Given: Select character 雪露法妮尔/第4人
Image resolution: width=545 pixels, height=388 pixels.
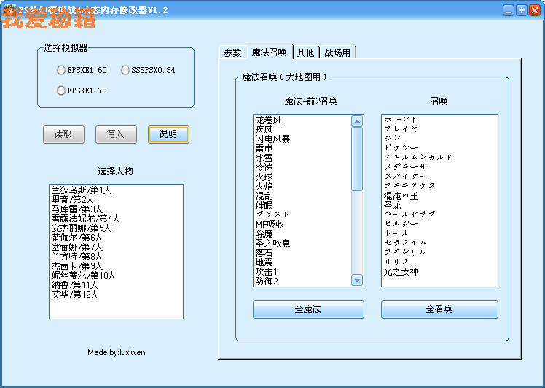Looking at the screenshot, I should [x=85, y=218].
